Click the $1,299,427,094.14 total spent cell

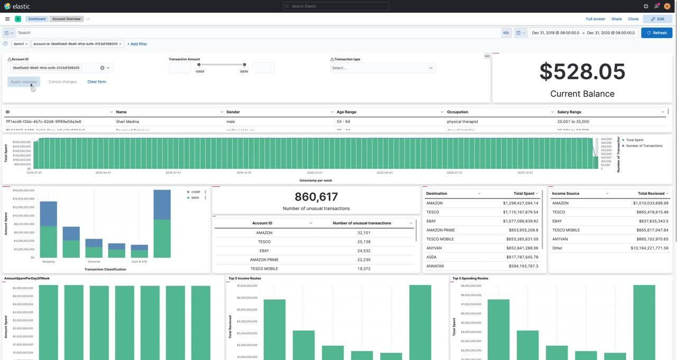(520, 203)
